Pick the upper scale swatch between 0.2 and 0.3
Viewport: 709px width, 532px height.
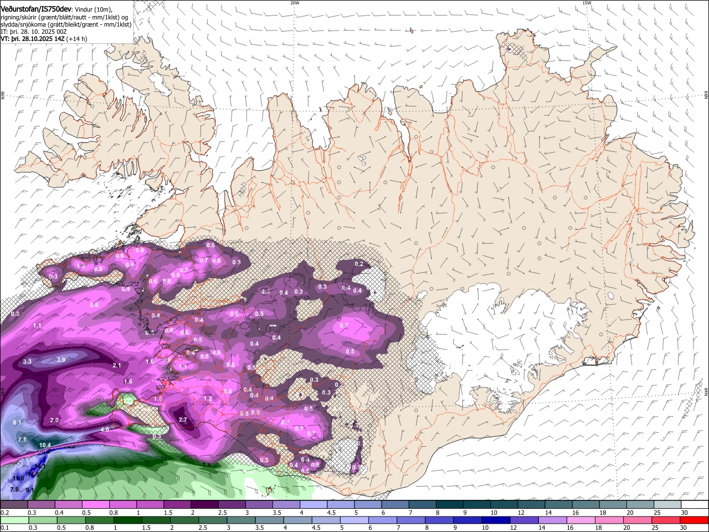14,505
